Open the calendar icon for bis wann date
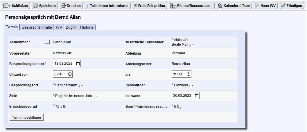This screenshot has height=132, width=307. [x=197, y=96]
